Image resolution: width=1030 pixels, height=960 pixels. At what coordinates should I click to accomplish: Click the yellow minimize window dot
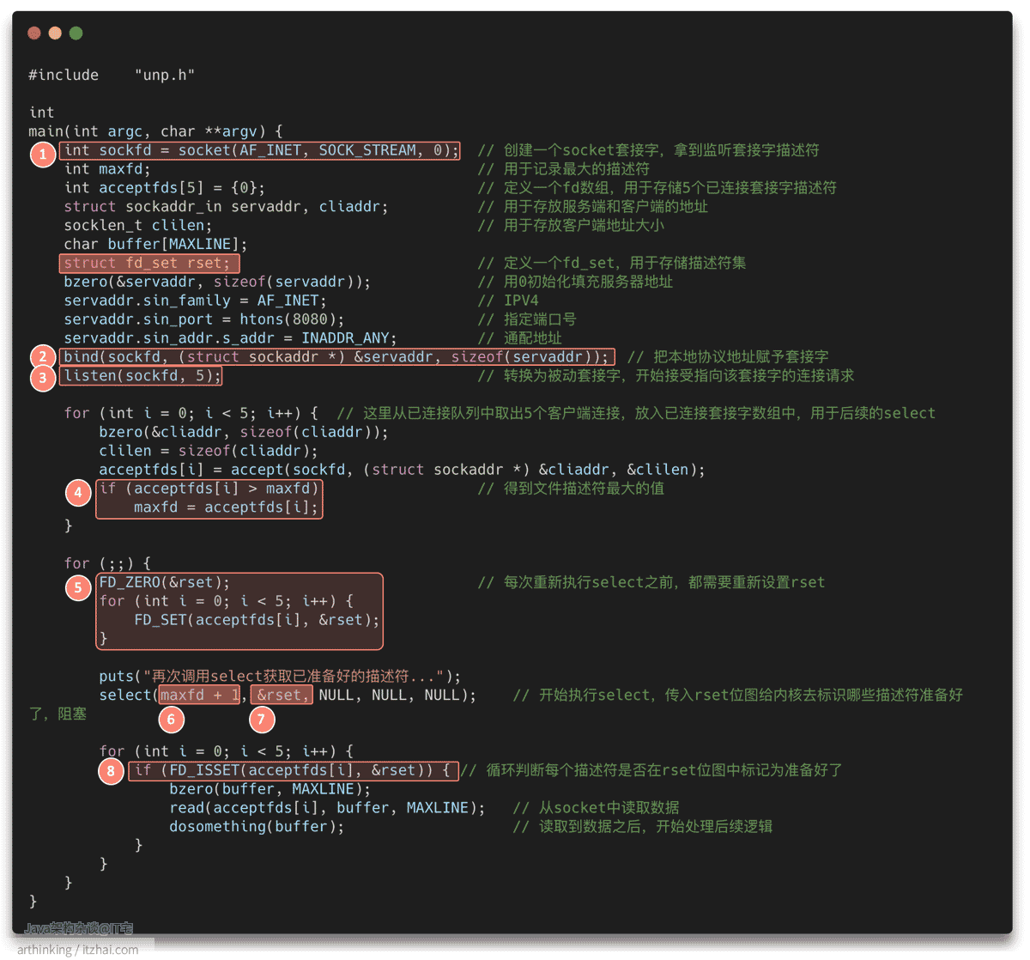point(55,33)
